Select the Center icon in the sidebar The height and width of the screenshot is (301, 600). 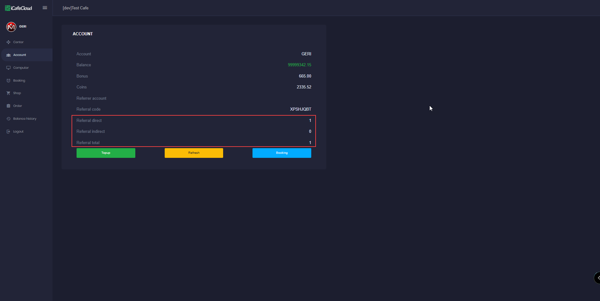coord(8,42)
